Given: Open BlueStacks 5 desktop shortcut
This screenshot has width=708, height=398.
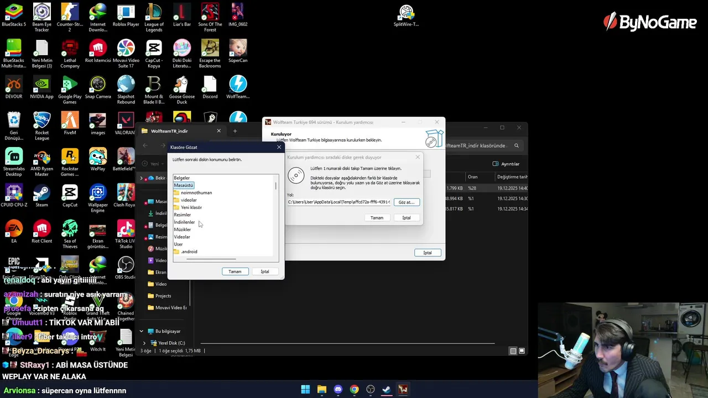Looking at the screenshot, I should [x=14, y=15].
